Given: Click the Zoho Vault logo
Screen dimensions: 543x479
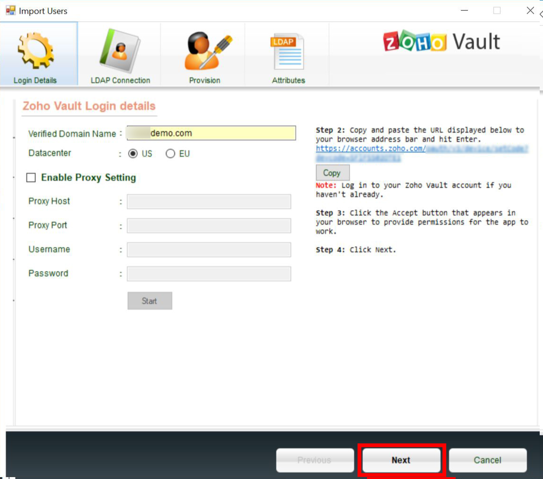Looking at the screenshot, I should click(x=442, y=42).
